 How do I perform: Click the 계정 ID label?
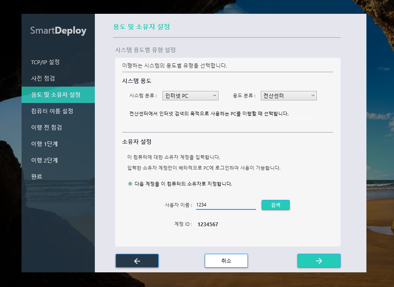click(x=183, y=224)
